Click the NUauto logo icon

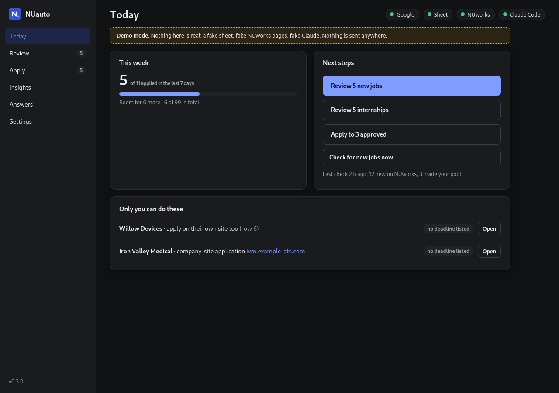15,14
